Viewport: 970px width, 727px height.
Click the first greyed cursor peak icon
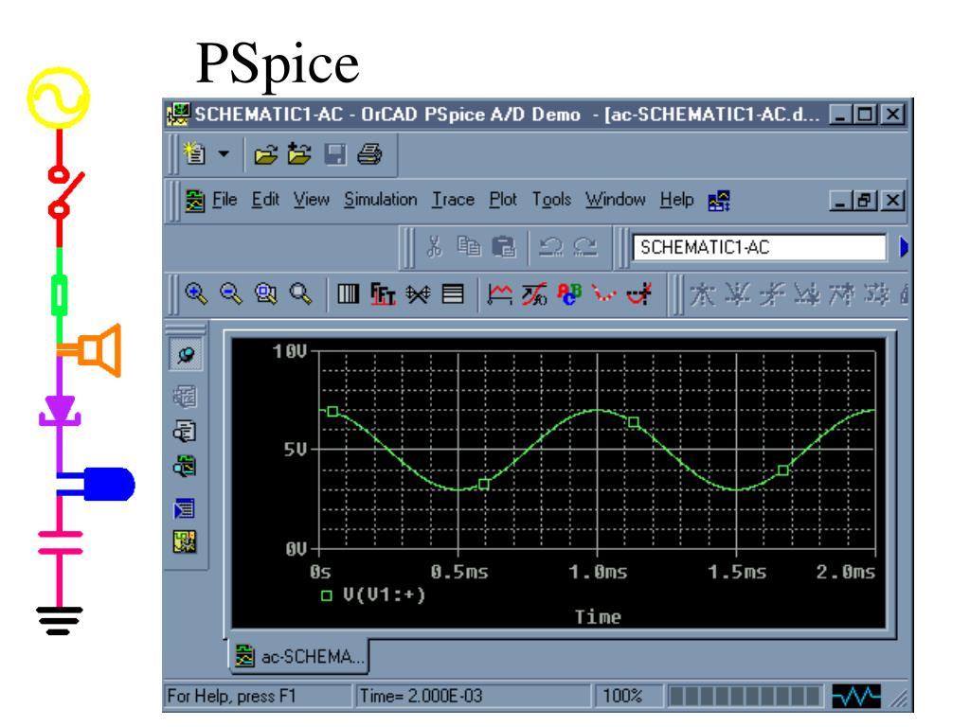point(702,294)
